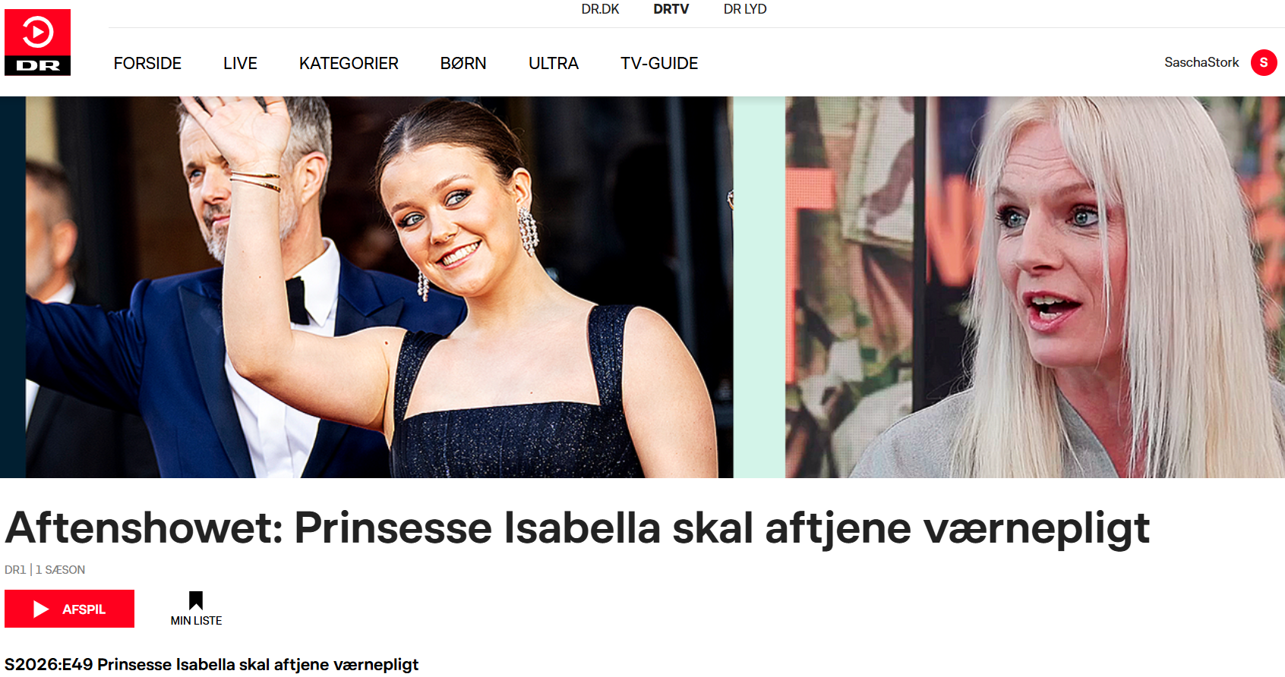Open the TV-GUIDE page

pos(659,63)
